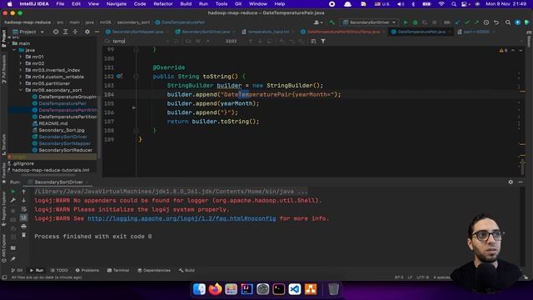
Task: Build project with the hammer icon
Action: coord(331,22)
